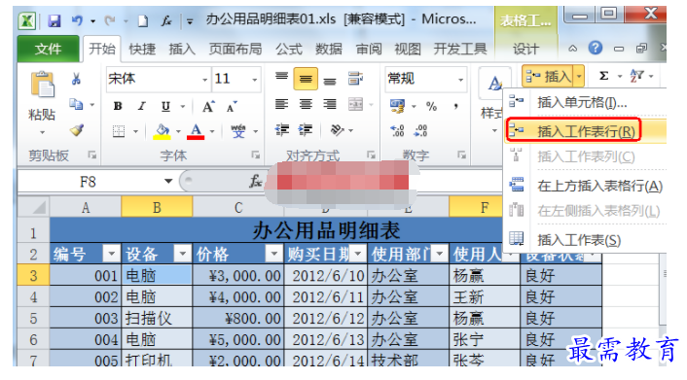Open the font color dropdown arrow
The height and width of the screenshot is (380, 687).
pos(211,131)
